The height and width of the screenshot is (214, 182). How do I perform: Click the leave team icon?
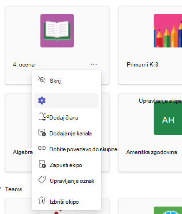pos(42,164)
